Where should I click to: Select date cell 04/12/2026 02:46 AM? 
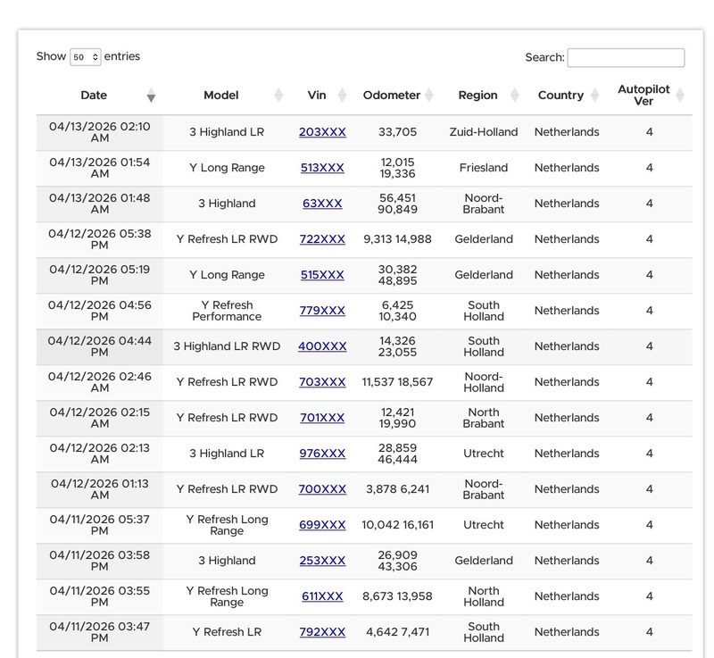pyautogui.click(x=100, y=382)
